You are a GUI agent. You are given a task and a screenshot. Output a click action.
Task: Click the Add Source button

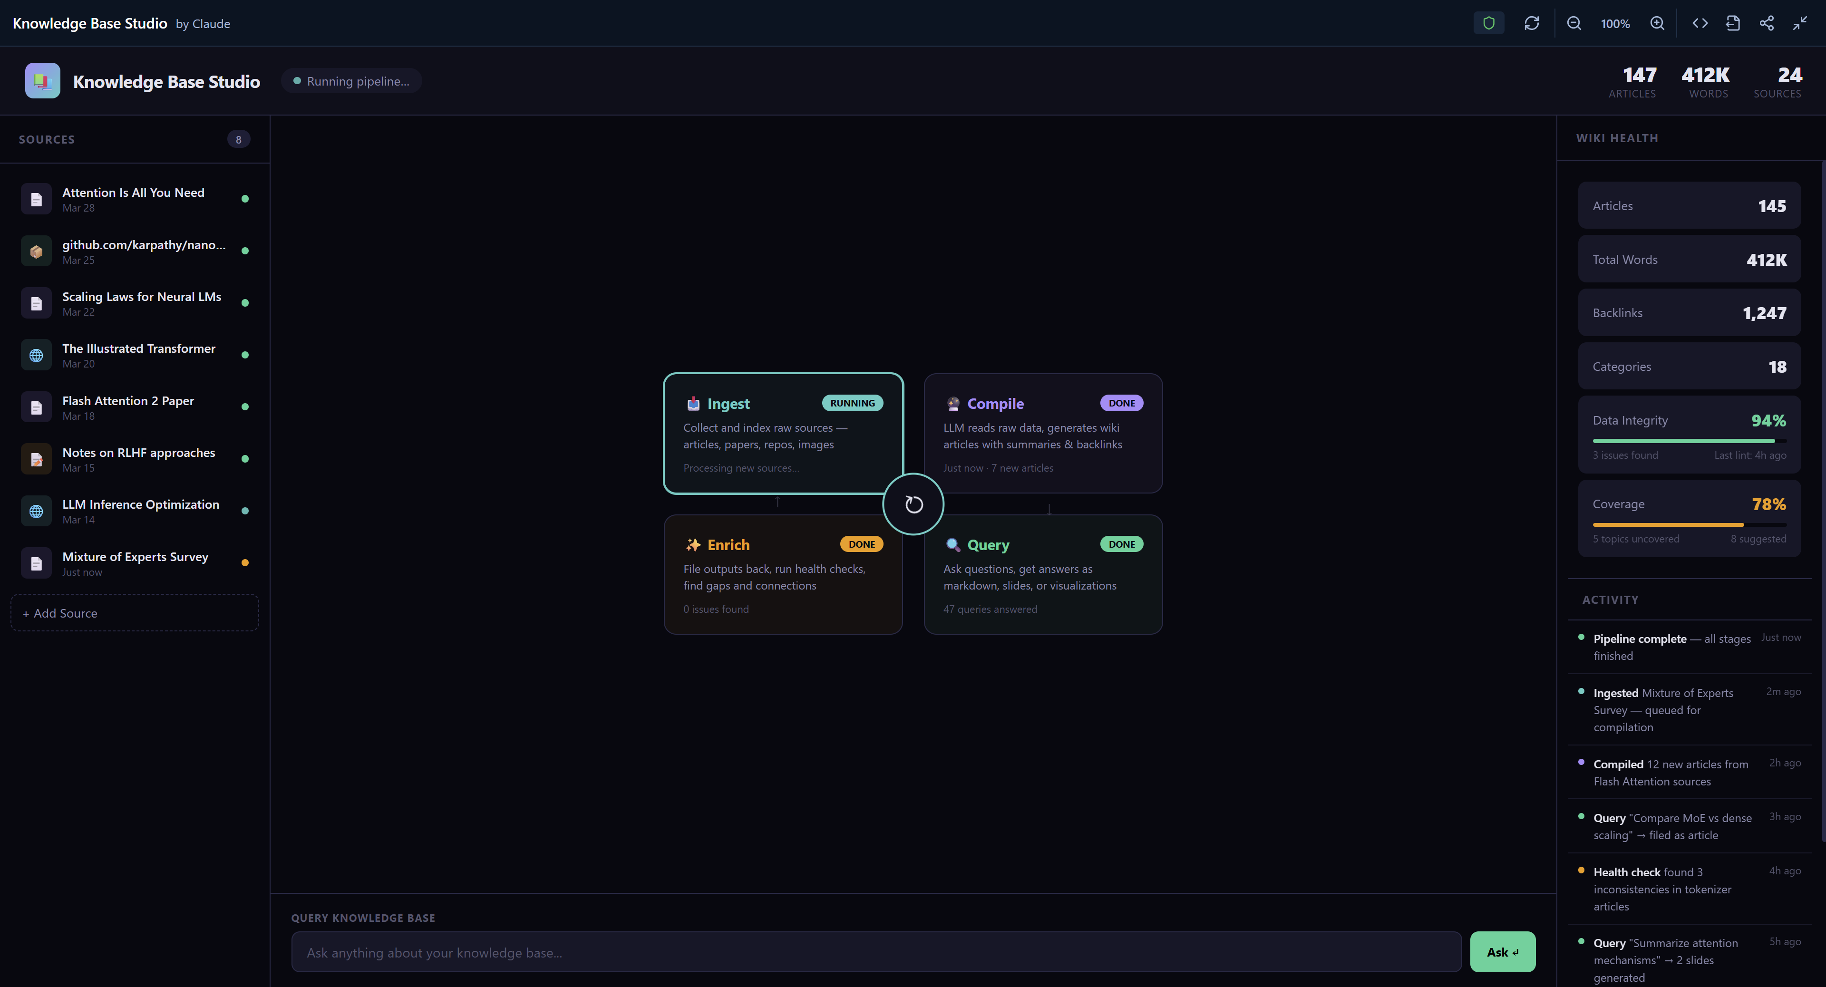tap(135, 613)
